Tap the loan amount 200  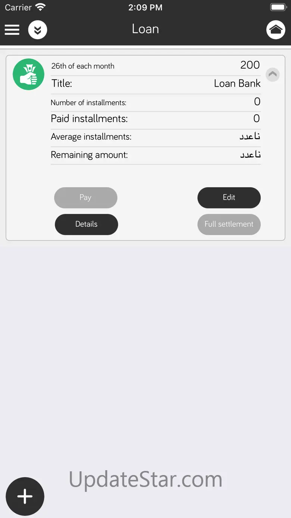250,65
